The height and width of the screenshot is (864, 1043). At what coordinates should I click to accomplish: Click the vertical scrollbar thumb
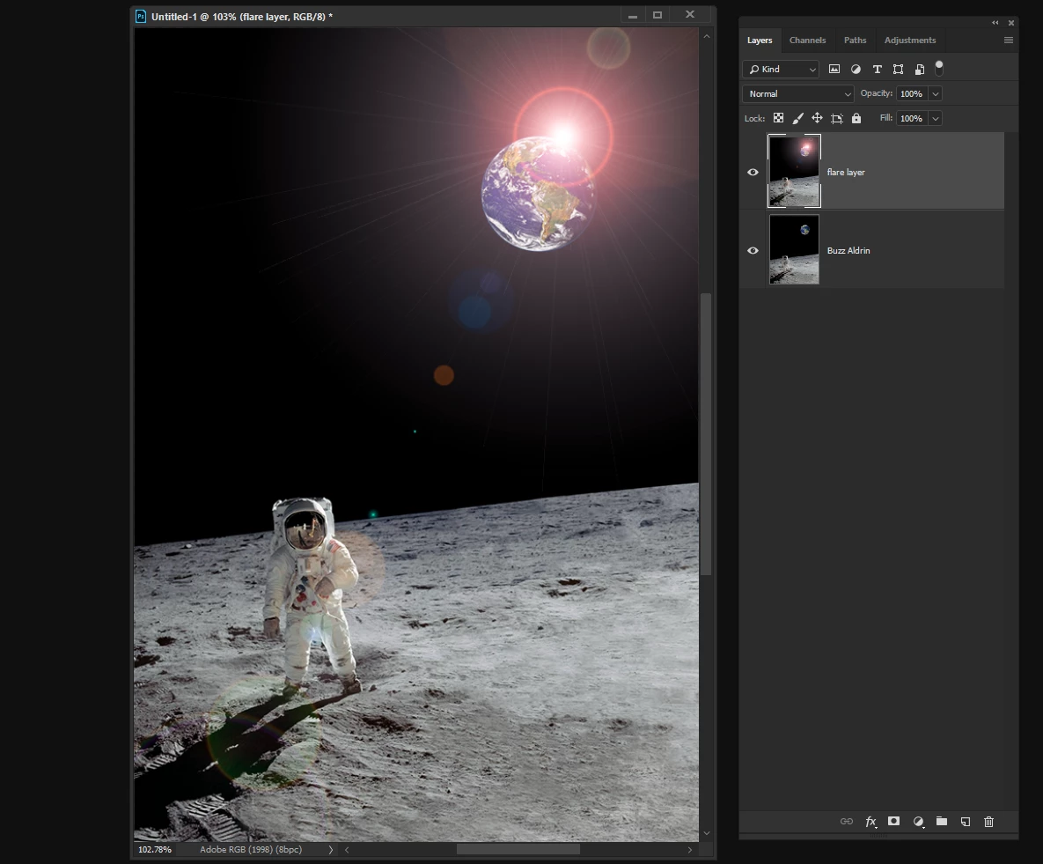tap(707, 434)
